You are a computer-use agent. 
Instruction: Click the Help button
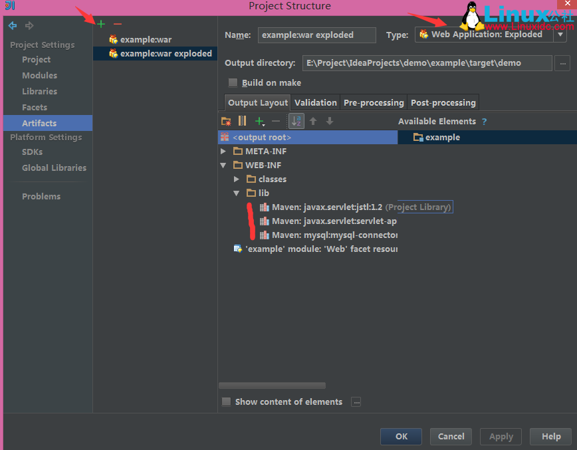point(550,437)
